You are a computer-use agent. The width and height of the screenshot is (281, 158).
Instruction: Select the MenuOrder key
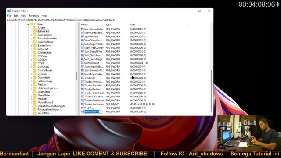44,95
